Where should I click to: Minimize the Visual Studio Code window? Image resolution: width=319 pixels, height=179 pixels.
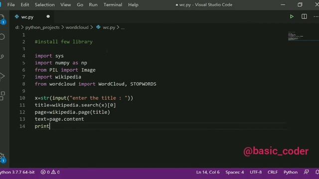[283, 4]
